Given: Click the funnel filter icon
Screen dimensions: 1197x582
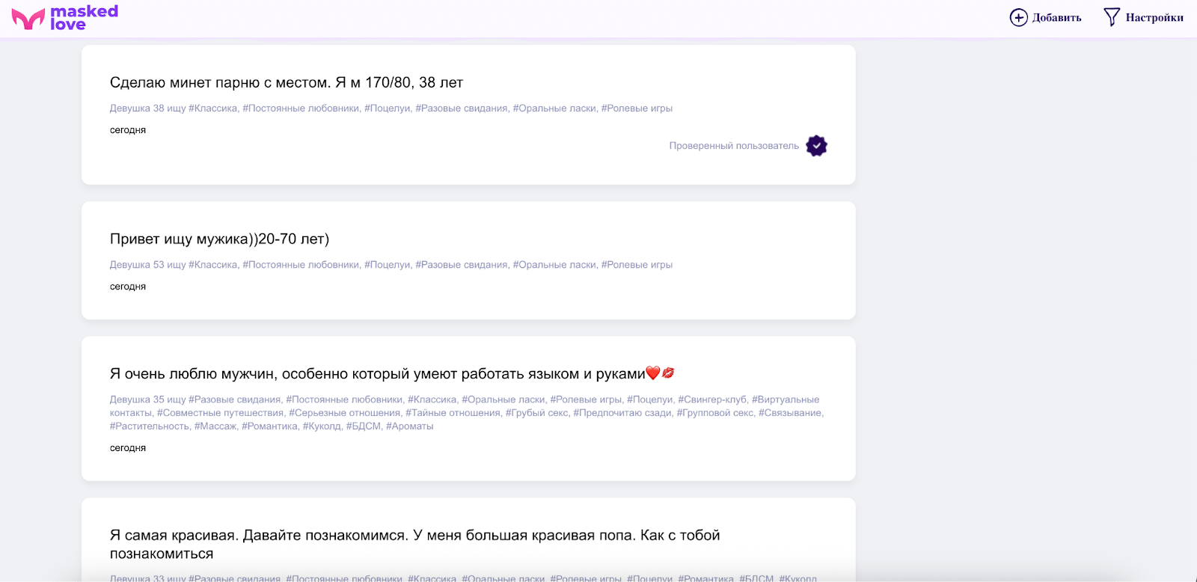Looking at the screenshot, I should [x=1112, y=17].
